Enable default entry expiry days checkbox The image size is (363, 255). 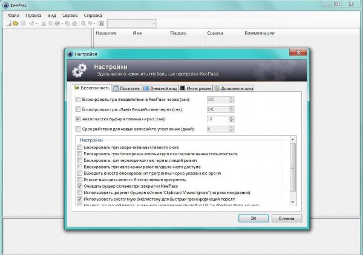78,129
